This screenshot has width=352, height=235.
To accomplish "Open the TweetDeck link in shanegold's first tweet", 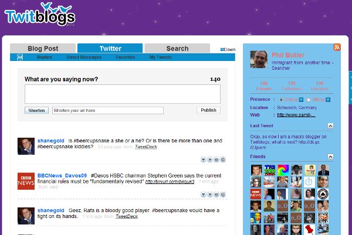I will [145, 147].
